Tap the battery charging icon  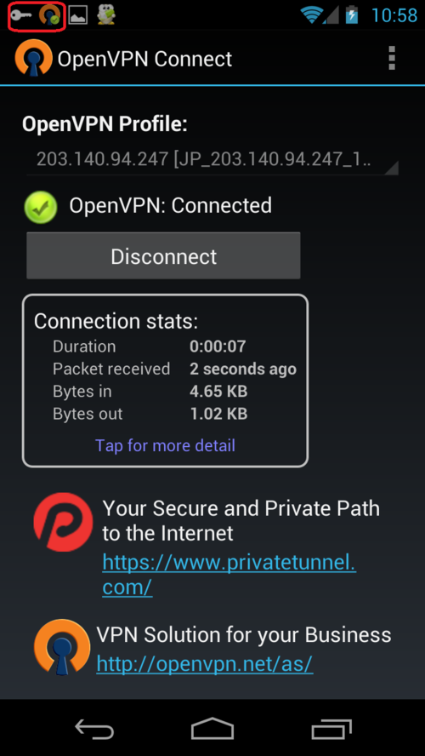pyautogui.click(x=352, y=15)
